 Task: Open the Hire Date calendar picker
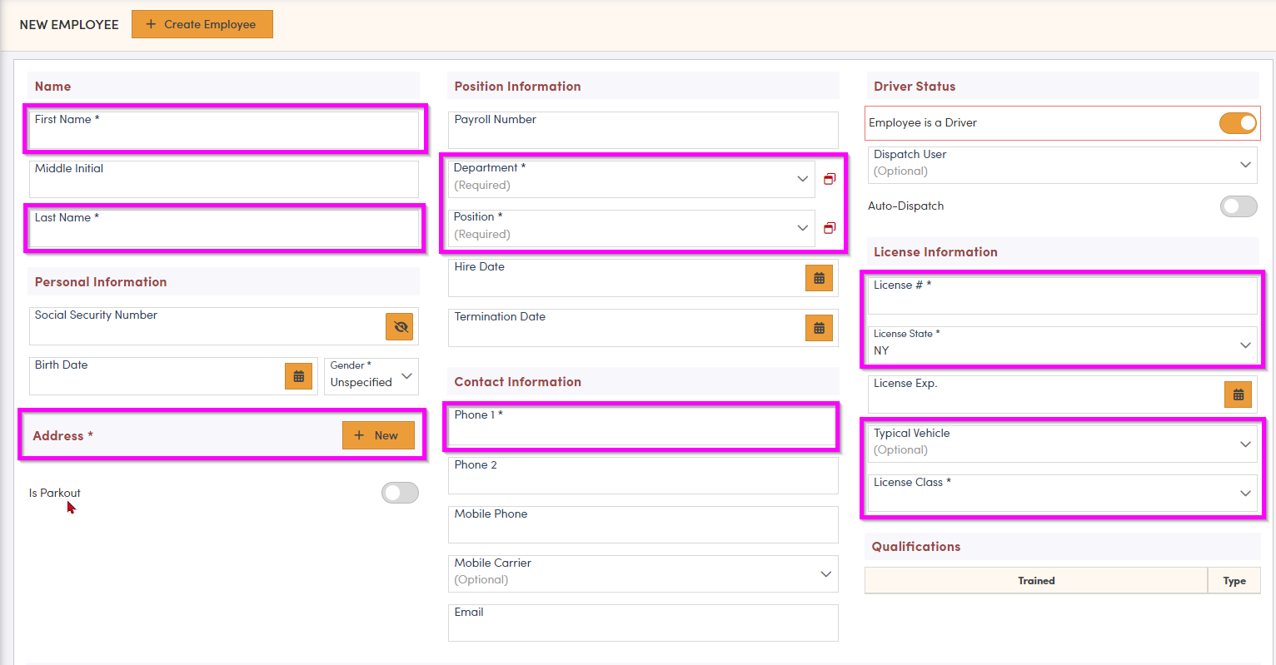tap(819, 278)
